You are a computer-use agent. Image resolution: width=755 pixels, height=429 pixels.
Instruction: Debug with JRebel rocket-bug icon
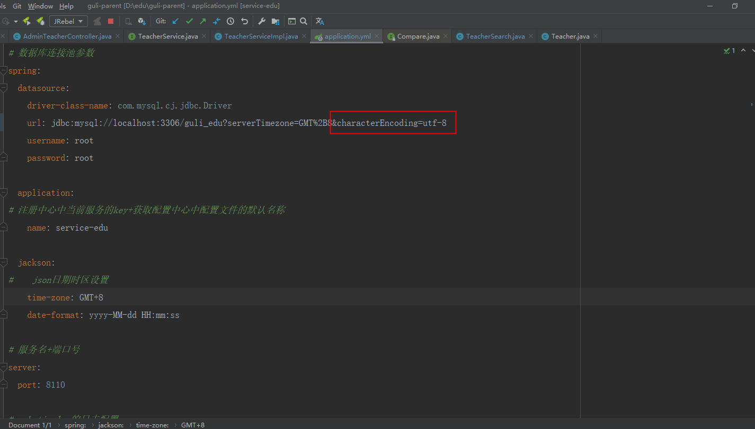40,21
